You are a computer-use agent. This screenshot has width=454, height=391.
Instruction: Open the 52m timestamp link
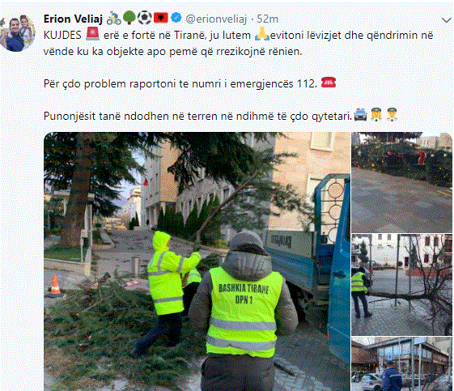pyautogui.click(x=267, y=19)
